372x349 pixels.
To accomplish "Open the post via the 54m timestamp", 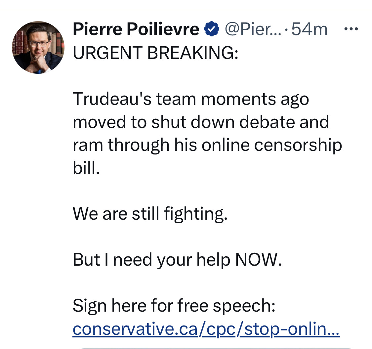I will (310, 29).
